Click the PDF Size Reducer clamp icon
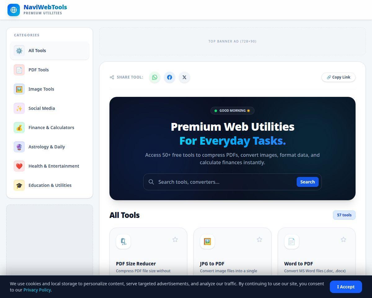 (x=123, y=242)
